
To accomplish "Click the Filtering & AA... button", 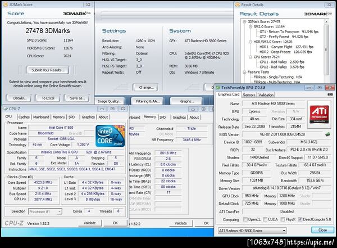I will [x=148, y=101].
